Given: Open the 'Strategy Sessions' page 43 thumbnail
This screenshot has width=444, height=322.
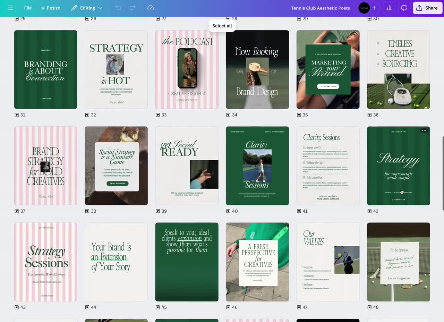Looking at the screenshot, I should point(45,262).
